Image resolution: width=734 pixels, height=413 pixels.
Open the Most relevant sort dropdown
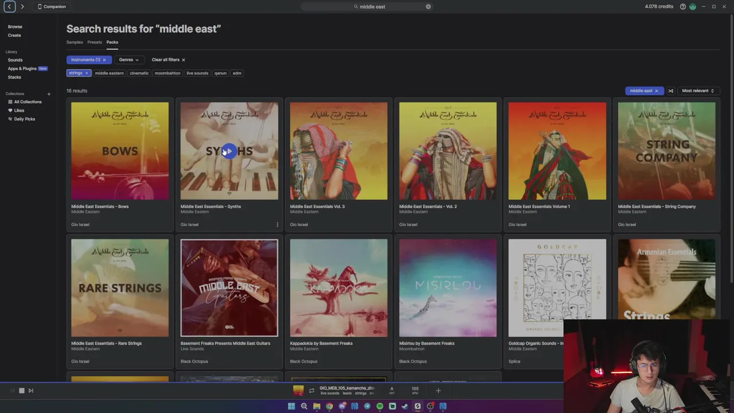[x=698, y=91]
